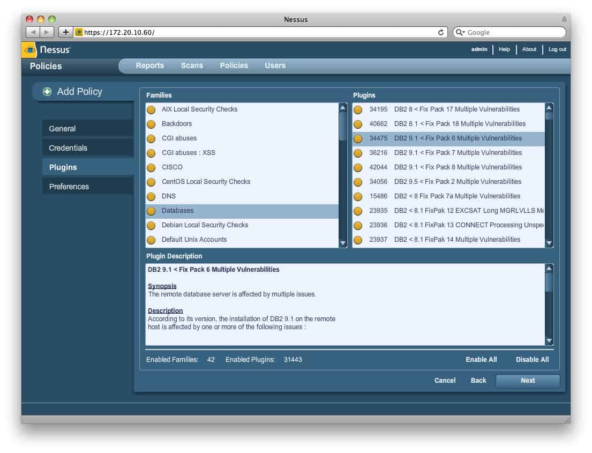The image size is (592, 453).
Task: Click the browser back arrow
Action: coord(33,32)
